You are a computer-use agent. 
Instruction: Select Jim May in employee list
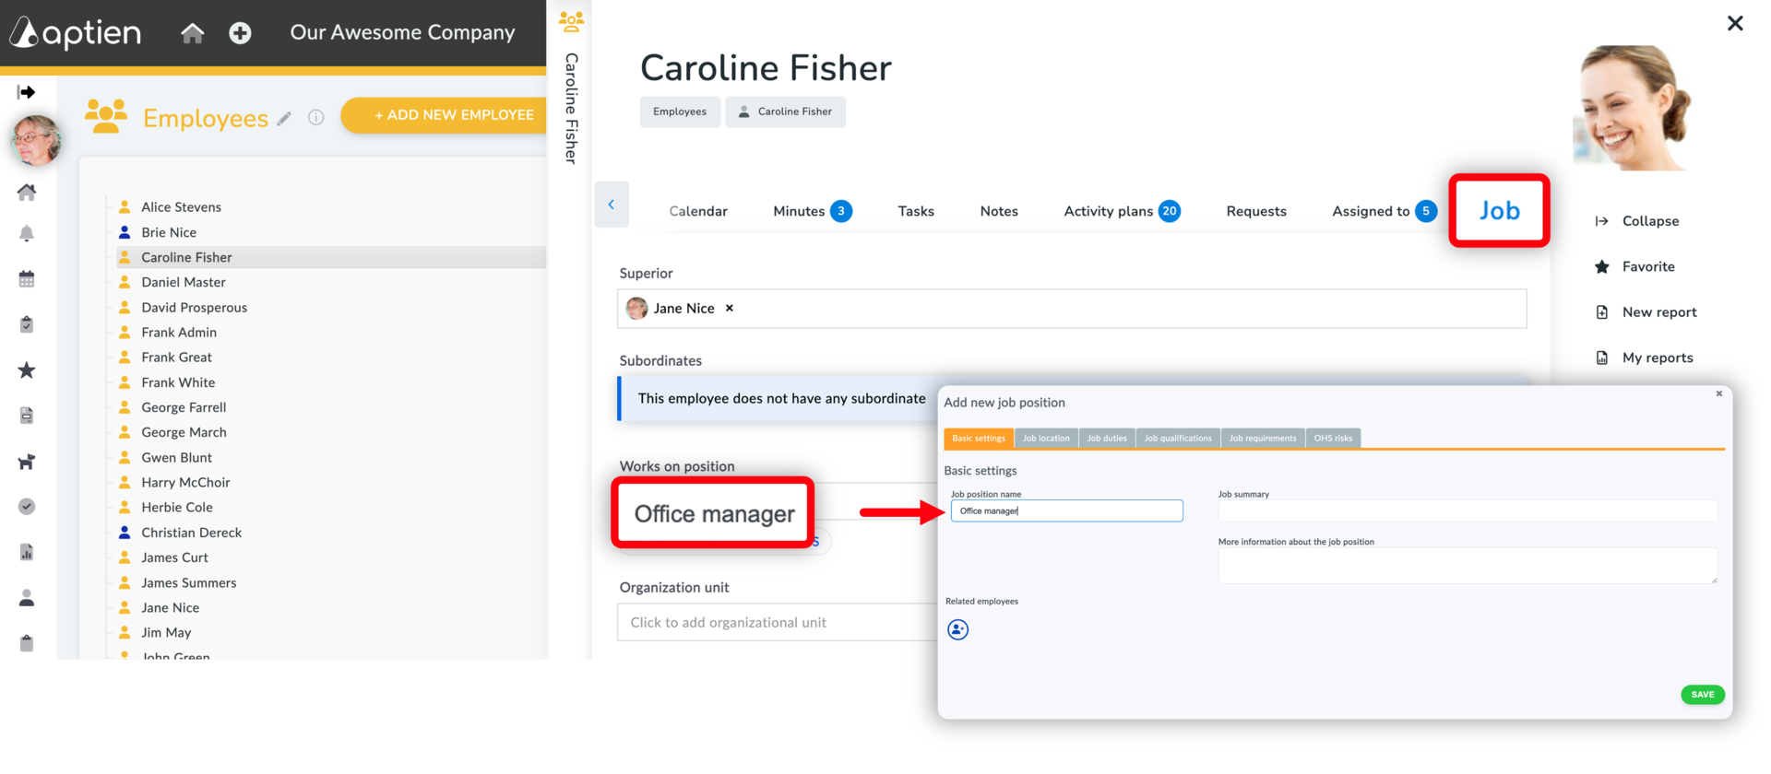tap(166, 632)
